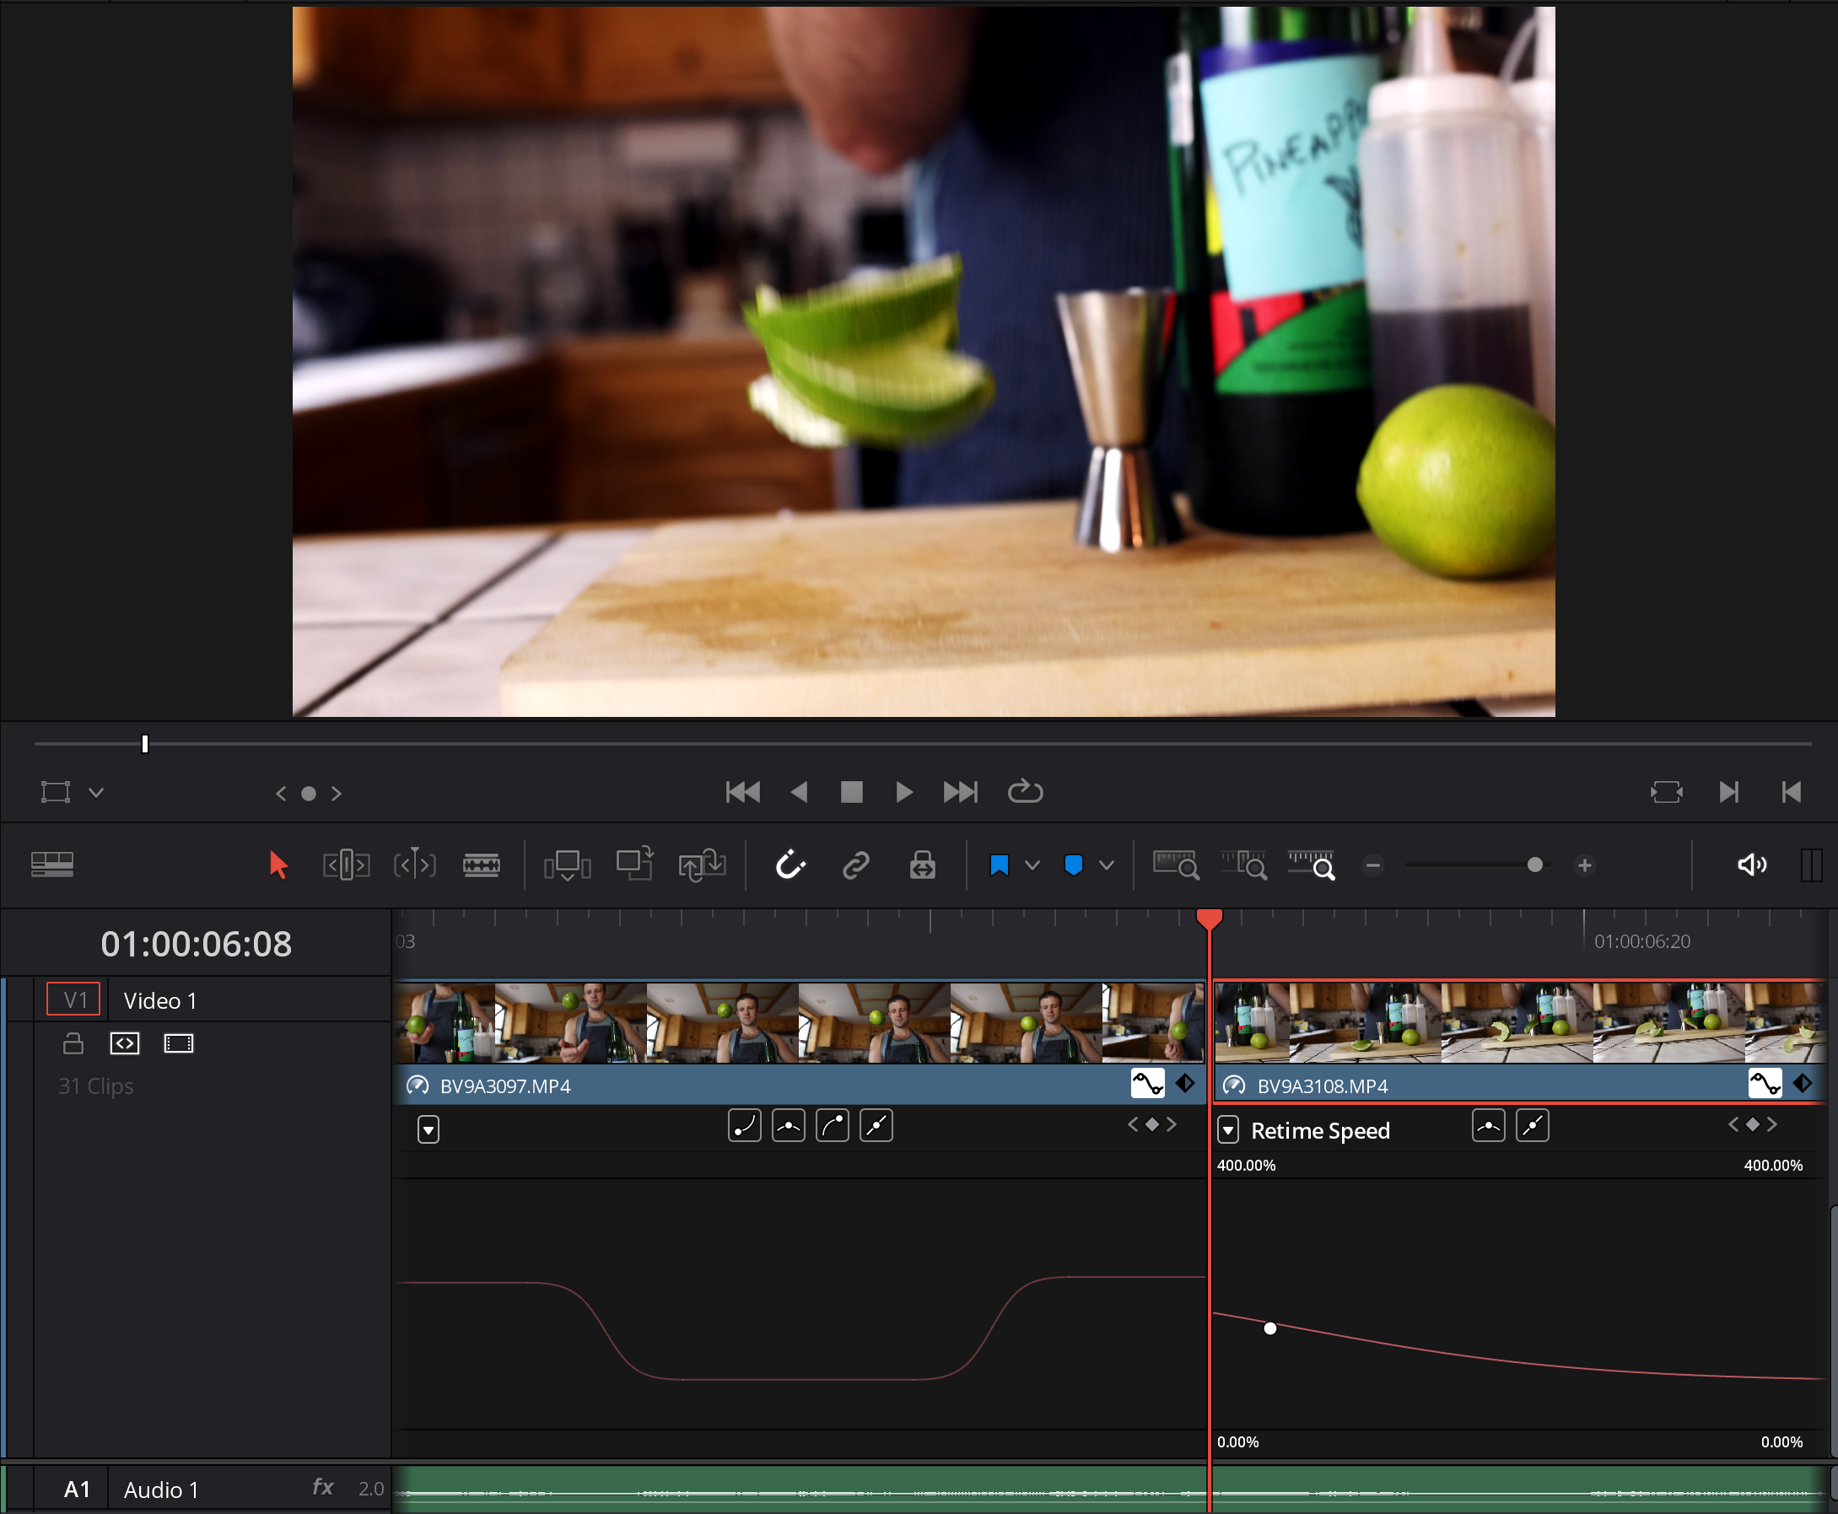Open Timeline View Options icon
The image size is (1838, 1514).
[52, 865]
